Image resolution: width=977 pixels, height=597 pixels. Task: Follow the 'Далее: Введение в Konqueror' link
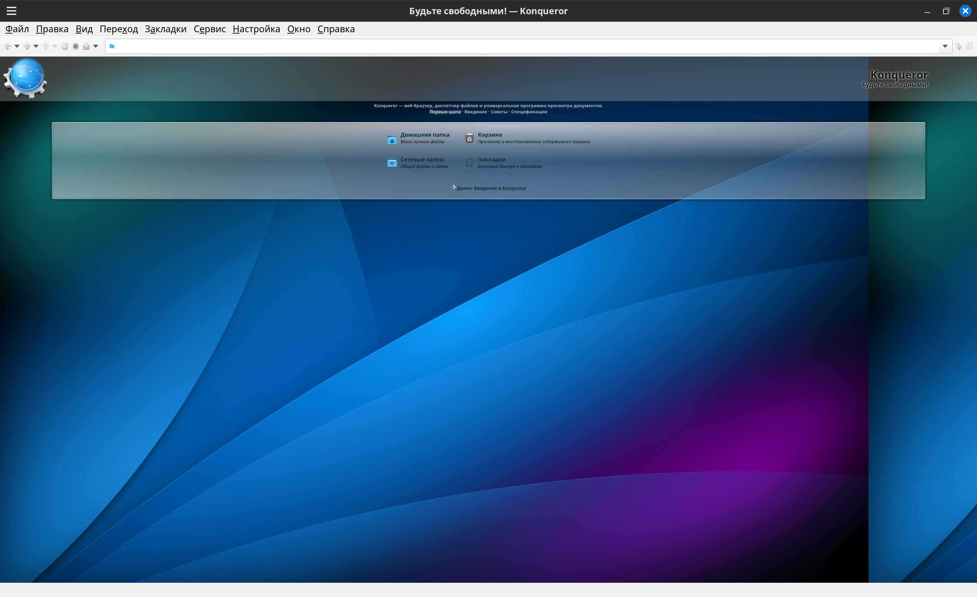[491, 188]
